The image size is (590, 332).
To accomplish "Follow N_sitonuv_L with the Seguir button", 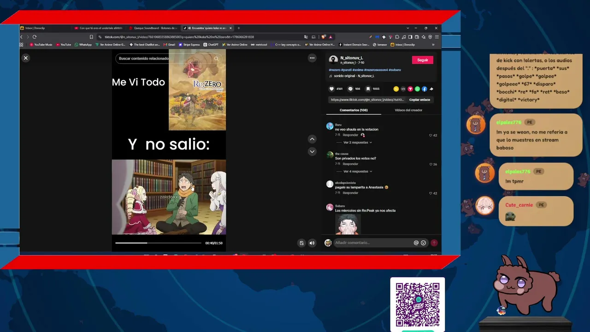I will (x=423, y=60).
